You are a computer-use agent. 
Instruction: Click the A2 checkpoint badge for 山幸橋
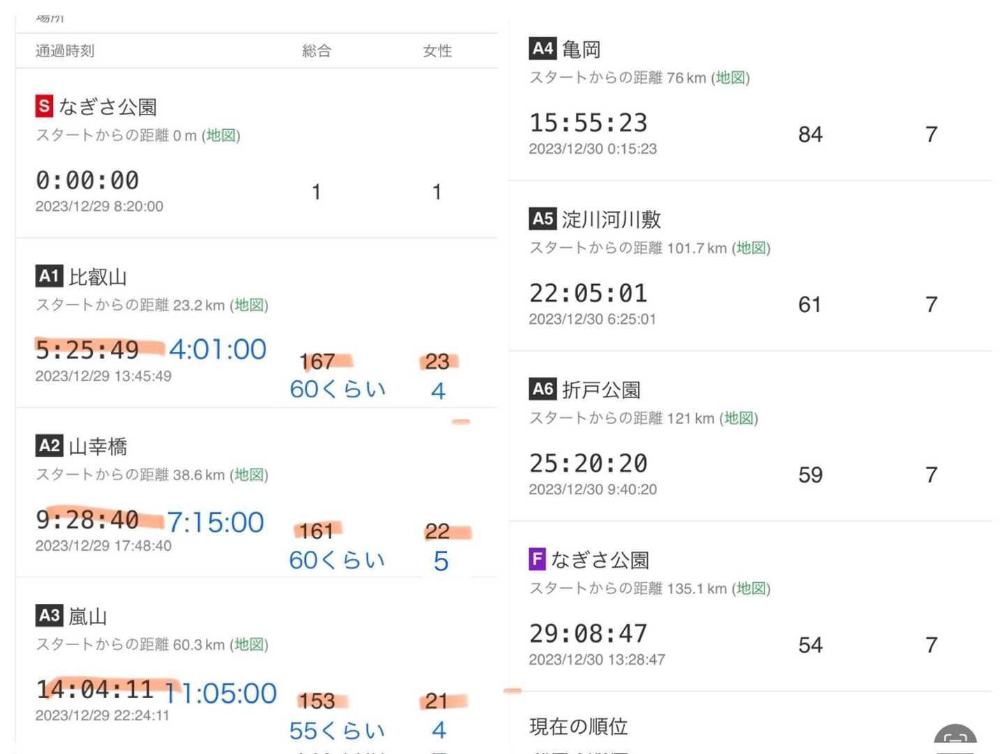[49, 445]
